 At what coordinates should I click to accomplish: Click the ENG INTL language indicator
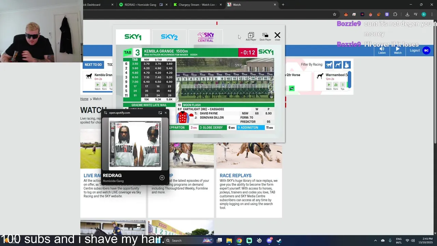pyautogui.click(x=399, y=241)
